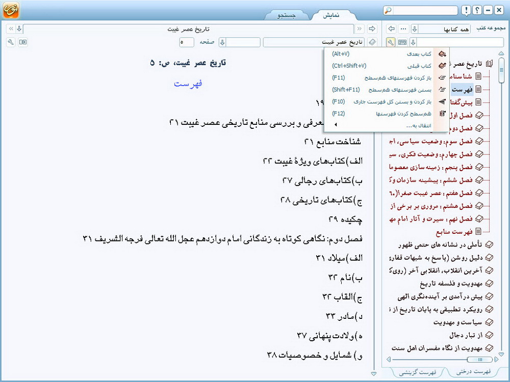510x382 pixels.
Task: Open the book از تبار دجال
Action: click(x=466, y=335)
